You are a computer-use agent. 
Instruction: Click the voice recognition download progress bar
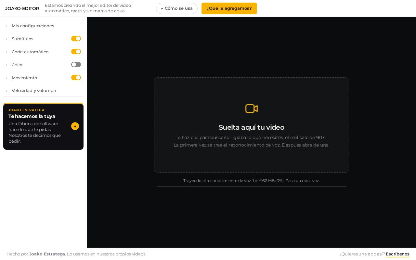(x=252, y=187)
